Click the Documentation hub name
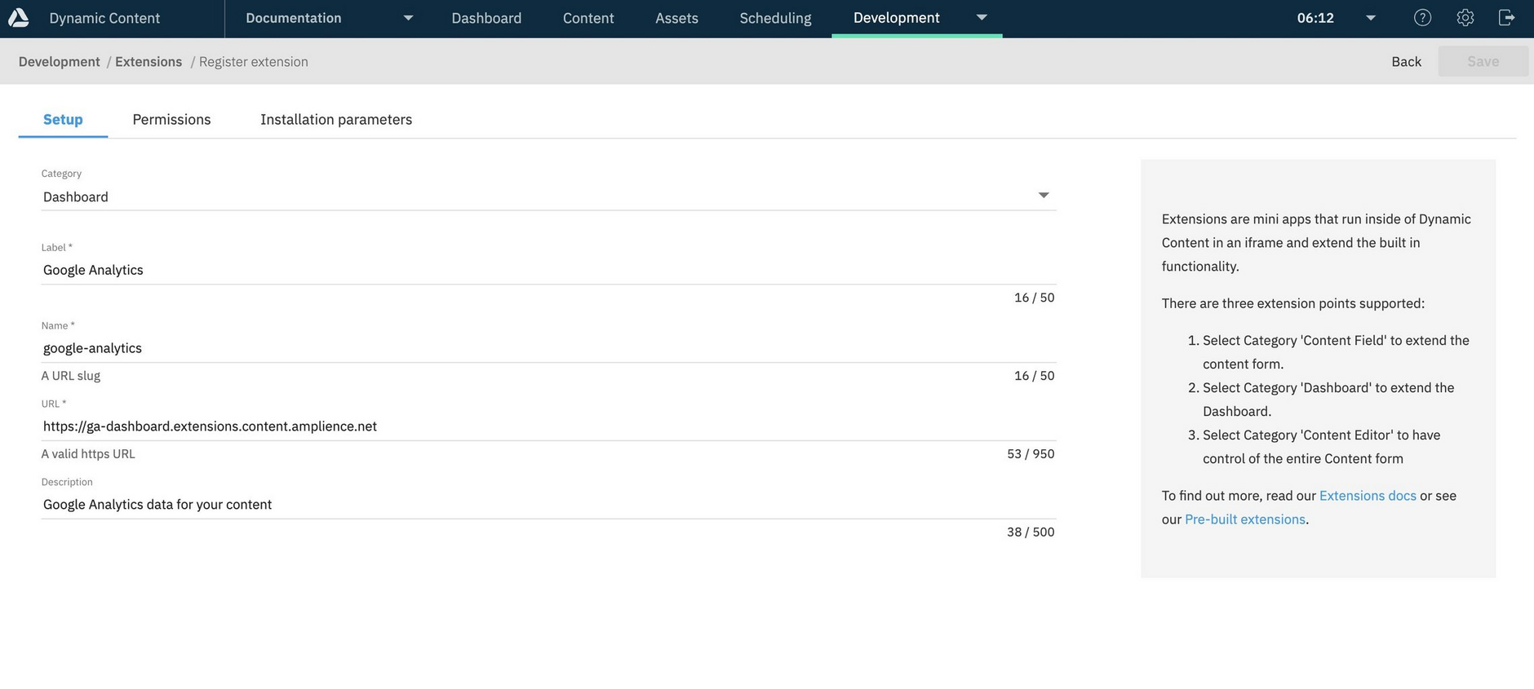The height and width of the screenshot is (689, 1534). point(294,18)
